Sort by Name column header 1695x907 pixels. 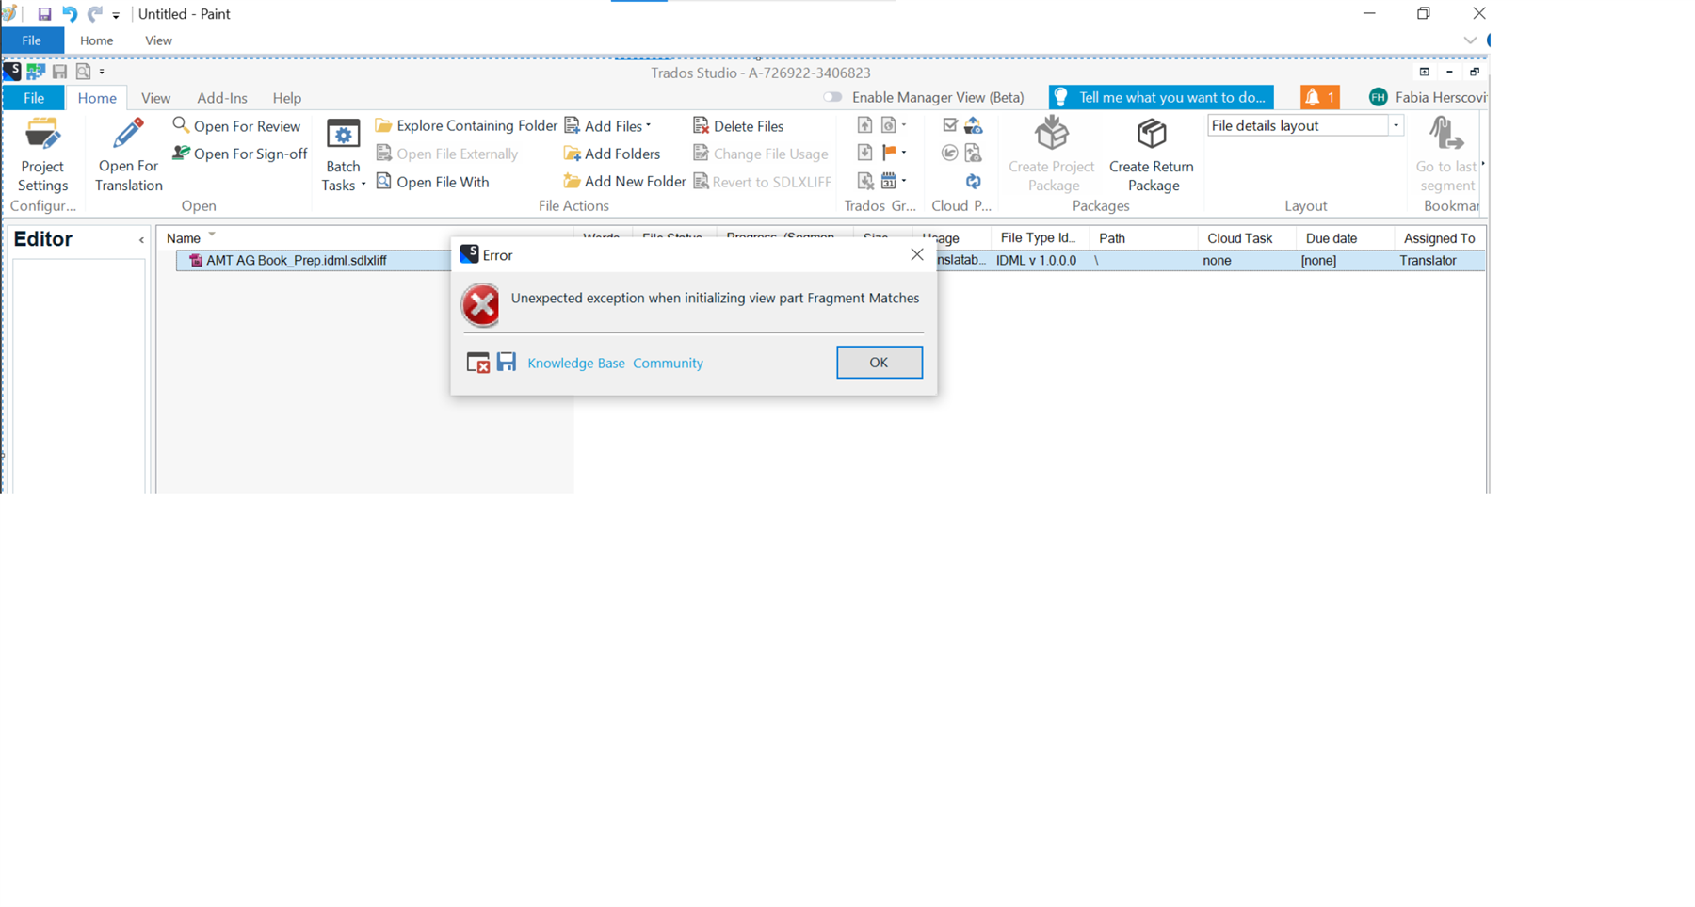pyautogui.click(x=183, y=238)
